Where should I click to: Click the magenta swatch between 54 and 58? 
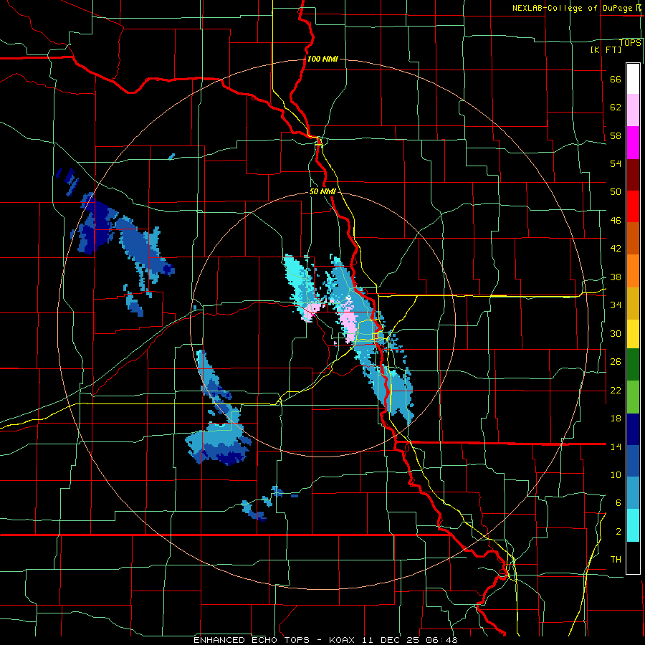[x=633, y=143]
